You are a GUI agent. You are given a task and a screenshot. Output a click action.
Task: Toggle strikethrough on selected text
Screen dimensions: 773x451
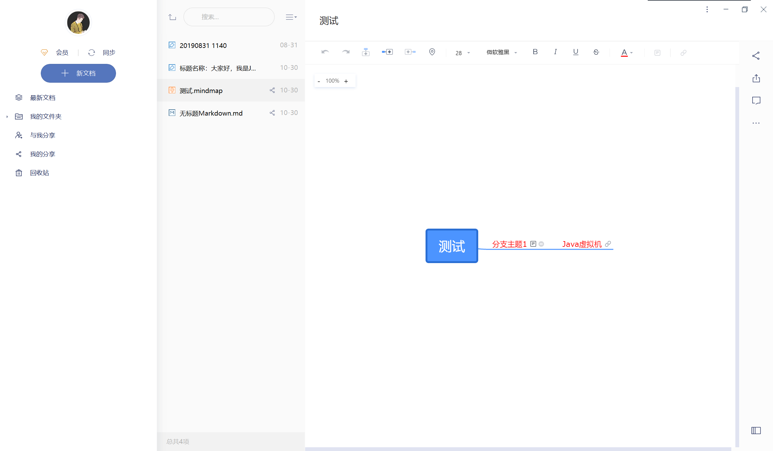pos(596,52)
